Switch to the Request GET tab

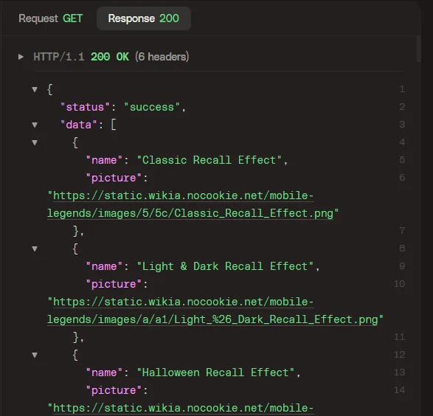pos(51,18)
